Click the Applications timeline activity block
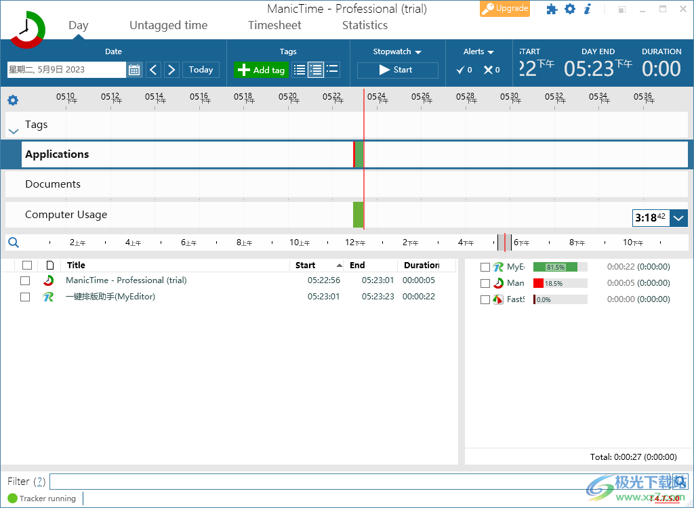This screenshot has width=694, height=508. pos(359,154)
